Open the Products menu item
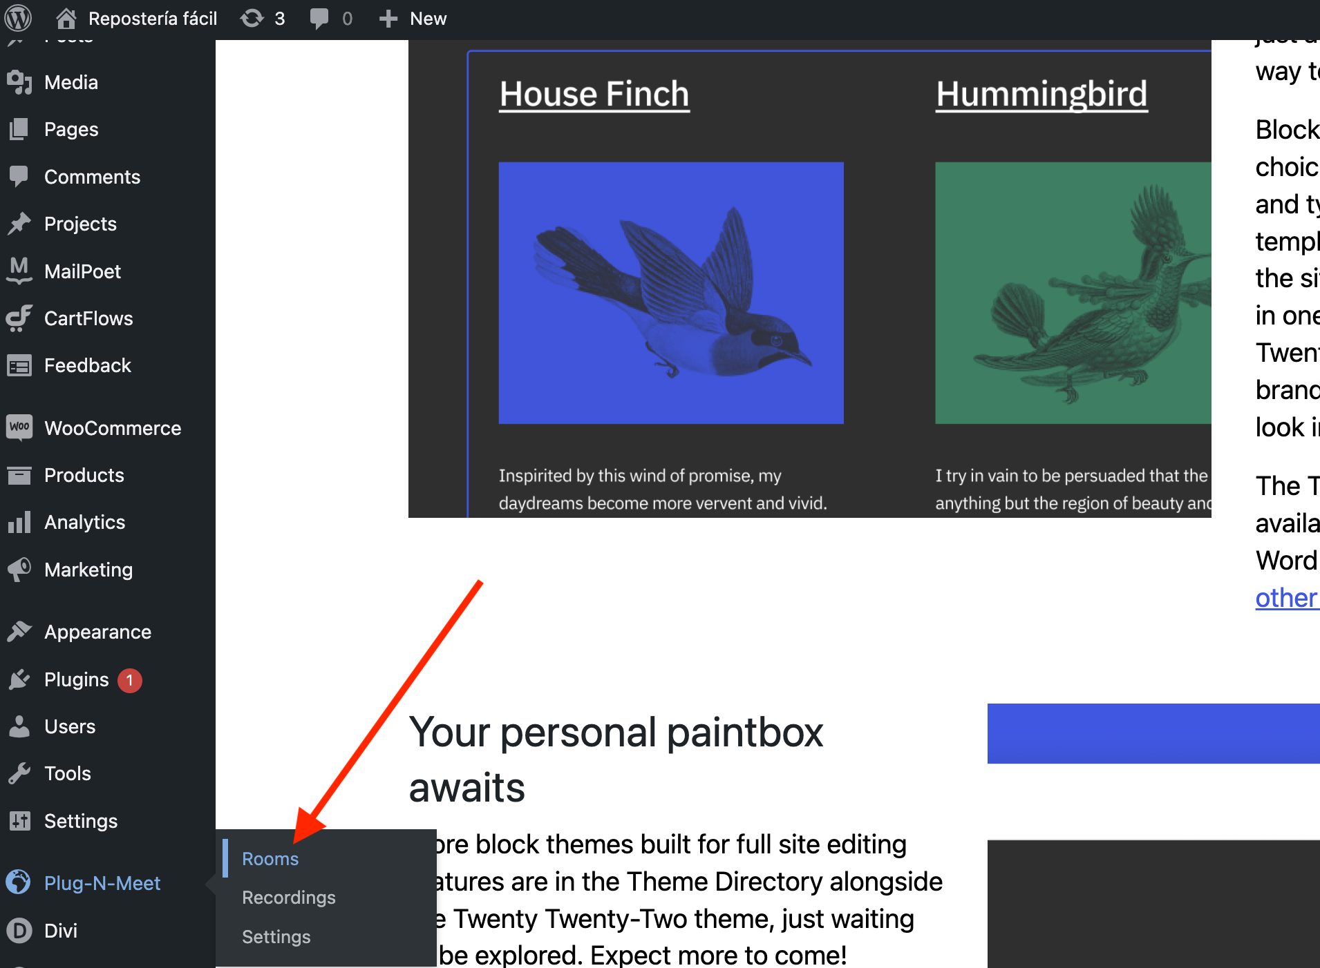Image resolution: width=1320 pixels, height=968 pixels. coord(84,475)
